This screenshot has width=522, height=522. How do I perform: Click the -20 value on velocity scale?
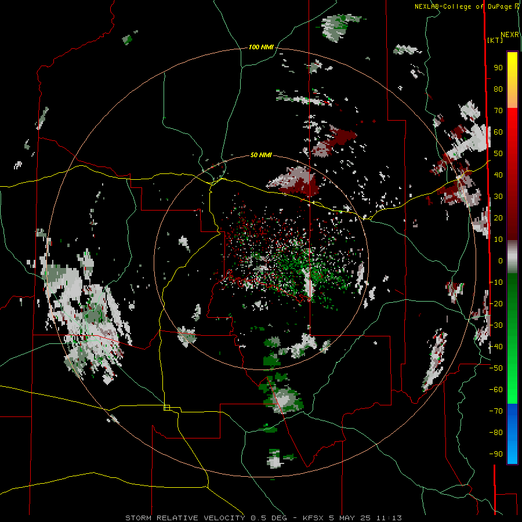tap(496, 304)
